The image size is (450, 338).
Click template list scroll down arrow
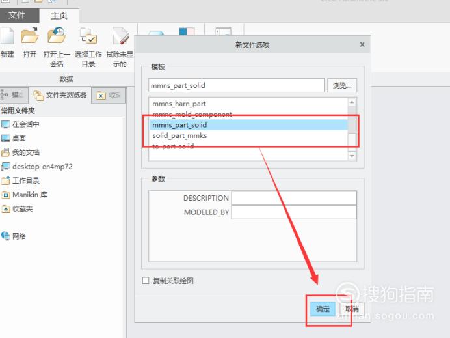click(352, 156)
